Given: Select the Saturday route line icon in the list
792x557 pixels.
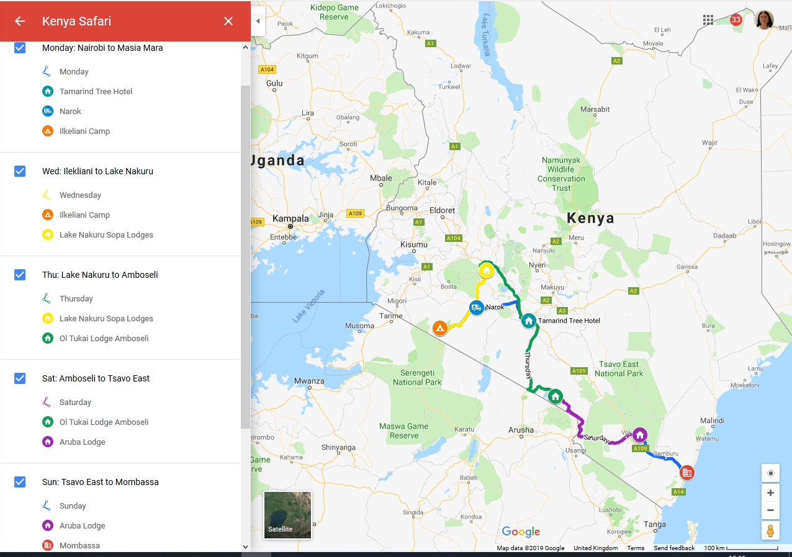Looking at the screenshot, I should click(47, 402).
